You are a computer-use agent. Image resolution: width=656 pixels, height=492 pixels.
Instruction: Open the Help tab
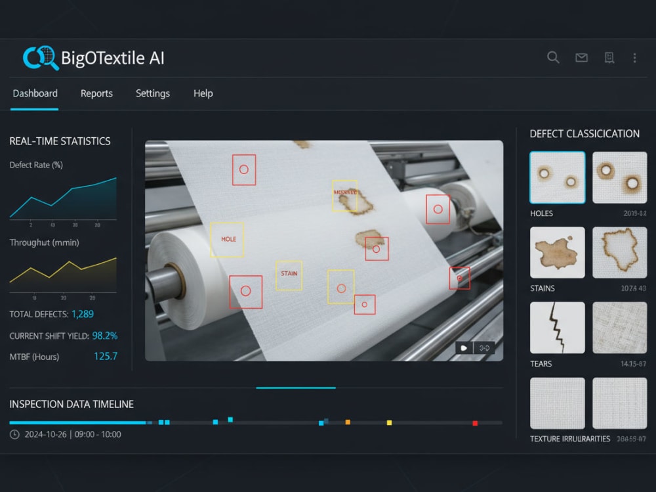203,93
